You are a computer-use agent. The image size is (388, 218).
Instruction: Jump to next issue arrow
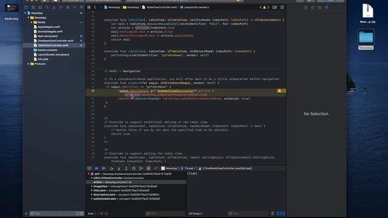point(268,7)
